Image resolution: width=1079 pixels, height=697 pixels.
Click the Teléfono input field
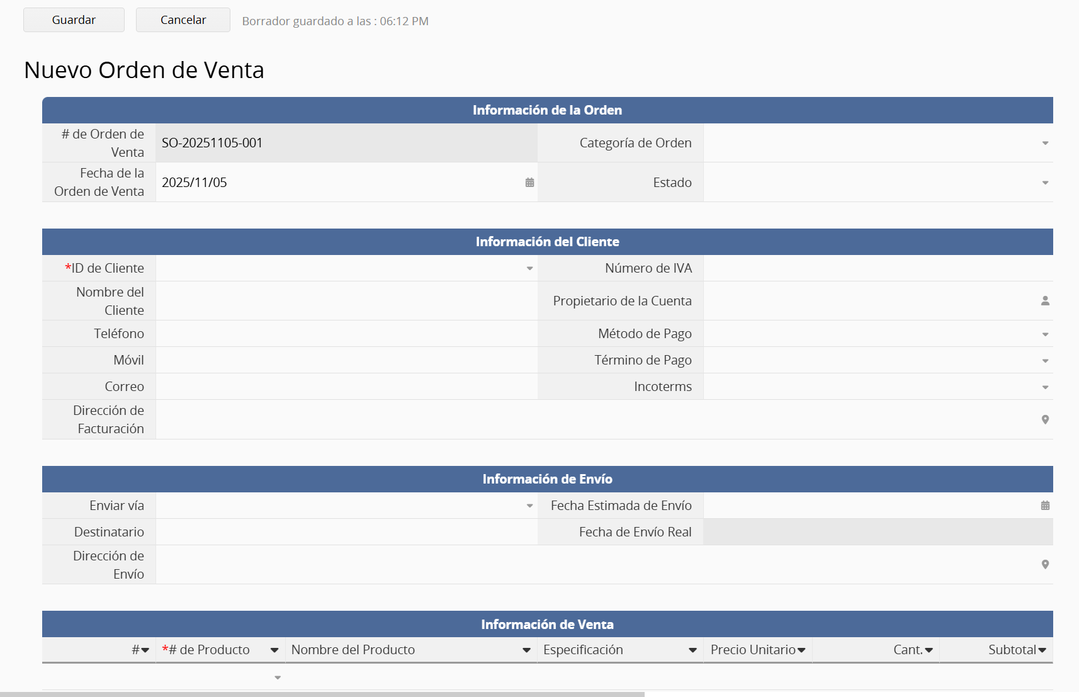(x=346, y=334)
